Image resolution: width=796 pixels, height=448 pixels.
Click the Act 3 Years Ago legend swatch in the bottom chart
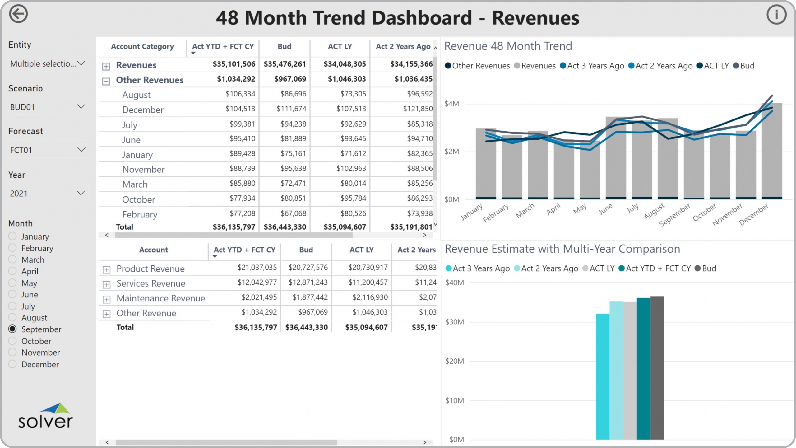click(448, 268)
